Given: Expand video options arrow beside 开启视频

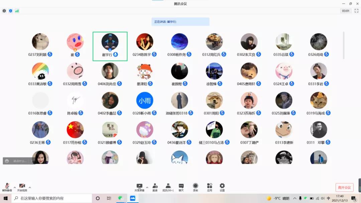Looking at the screenshot, I should (x=30, y=187).
